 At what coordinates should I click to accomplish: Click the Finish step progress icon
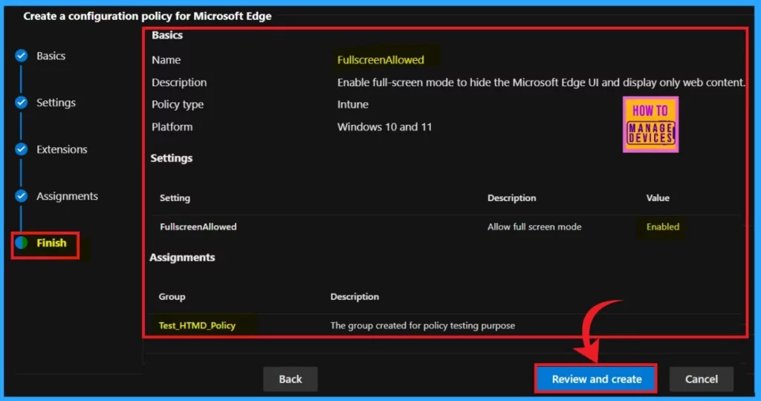click(21, 242)
